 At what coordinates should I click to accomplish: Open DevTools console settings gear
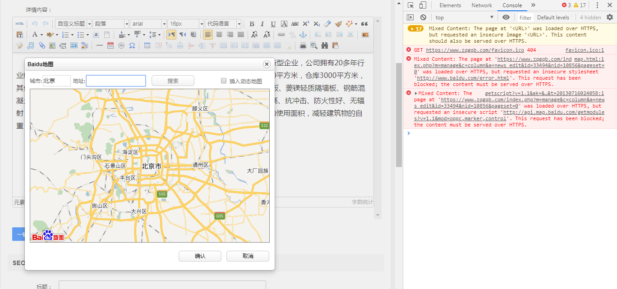pos(610,17)
